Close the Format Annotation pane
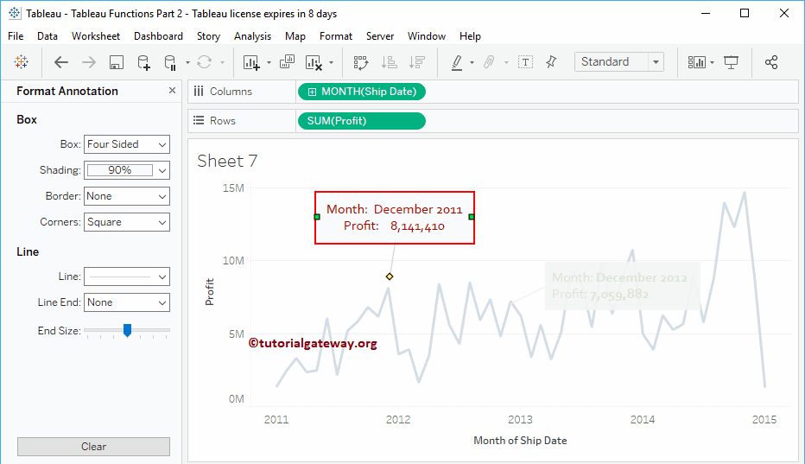Image resolution: width=805 pixels, height=464 pixels. coord(172,91)
